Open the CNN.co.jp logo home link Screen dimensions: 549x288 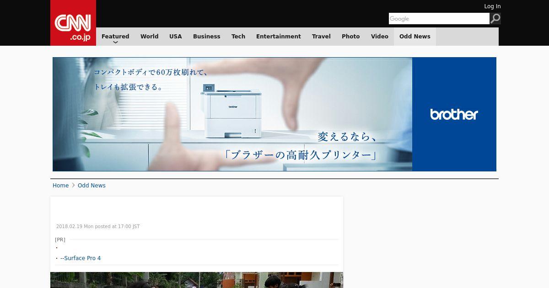[x=73, y=23]
